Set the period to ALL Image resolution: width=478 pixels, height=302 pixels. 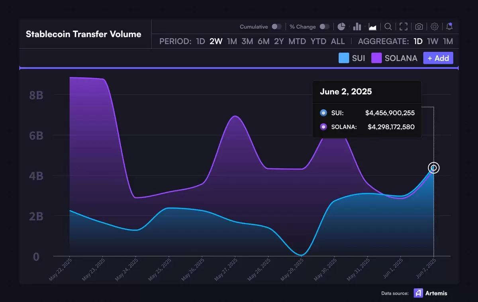pyautogui.click(x=338, y=41)
